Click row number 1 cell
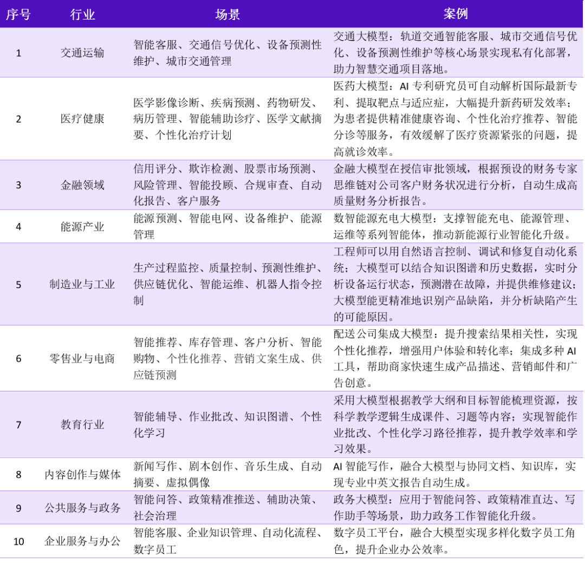 pos(18,53)
